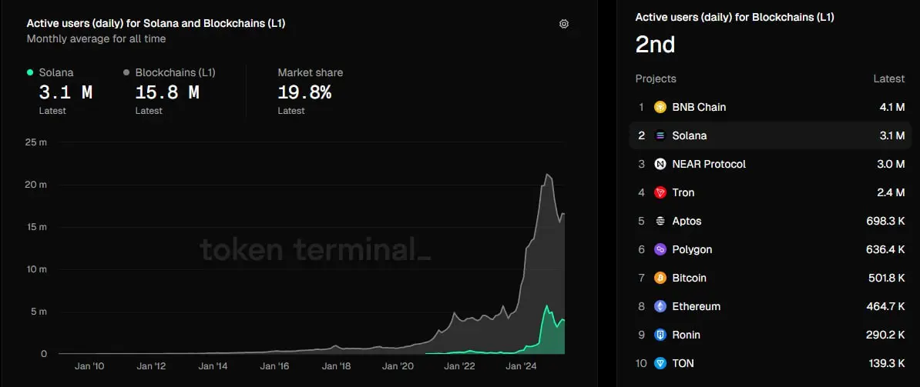Open Polygon project link

point(692,249)
